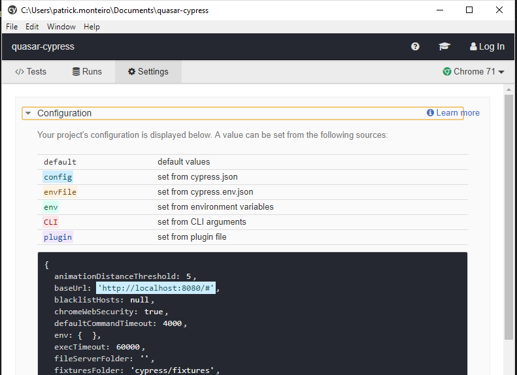Click the info icon beside Learn more
The height and width of the screenshot is (375, 517).
[x=430, y=113]
